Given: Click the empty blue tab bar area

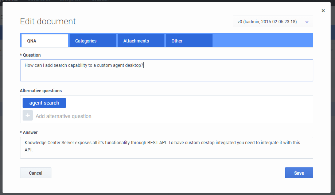Looking at the screenshot, I should coord(262,40).
